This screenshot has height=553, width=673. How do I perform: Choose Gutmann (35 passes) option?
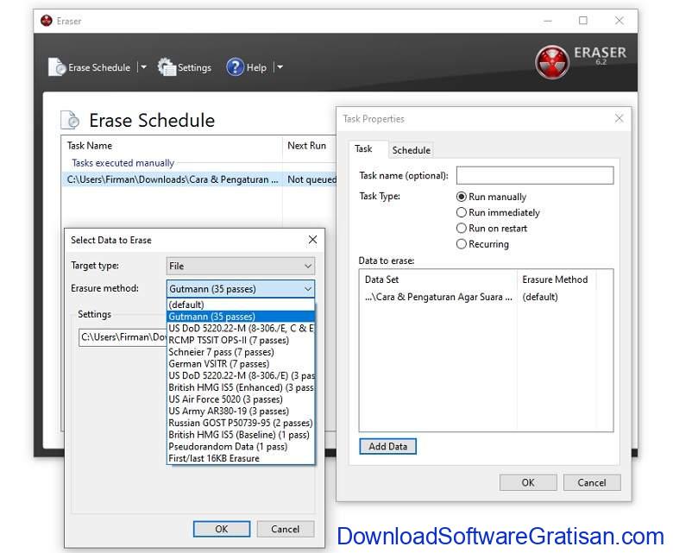tap(241, 317)
